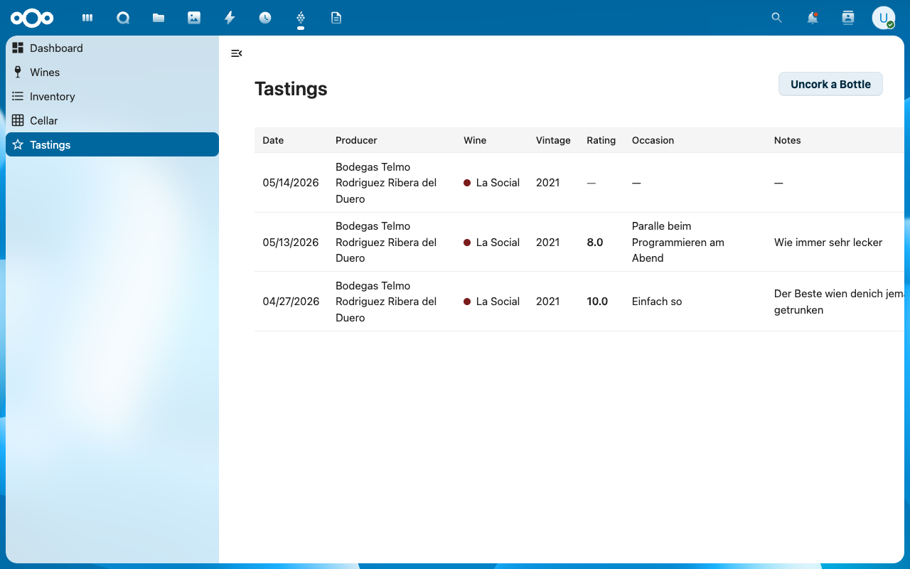Click vintage 2021 in 05/13/2026 row
Image resolution: width=910 pixels, height=569 pixels.
(x=547, y=243)
